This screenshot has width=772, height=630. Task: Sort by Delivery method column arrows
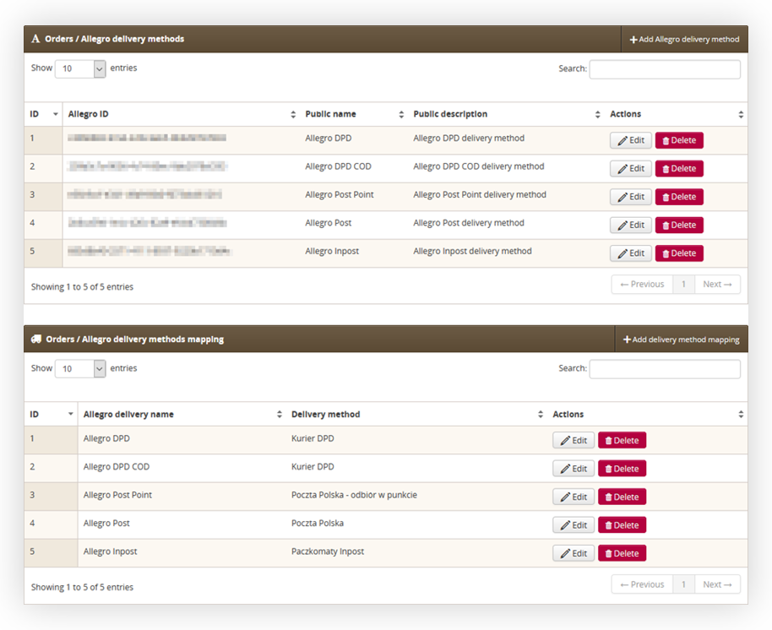pyautogui.click(x=541, y=415)
